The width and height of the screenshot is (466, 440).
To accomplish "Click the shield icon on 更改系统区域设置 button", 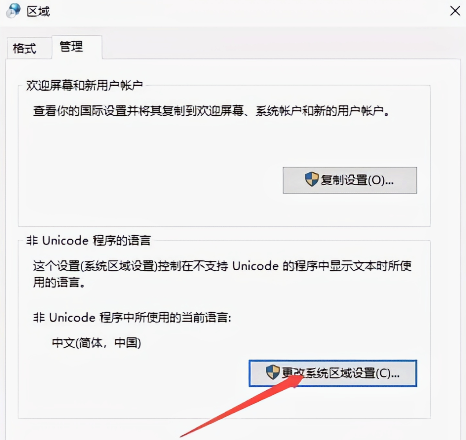I will tap(272, 373).
